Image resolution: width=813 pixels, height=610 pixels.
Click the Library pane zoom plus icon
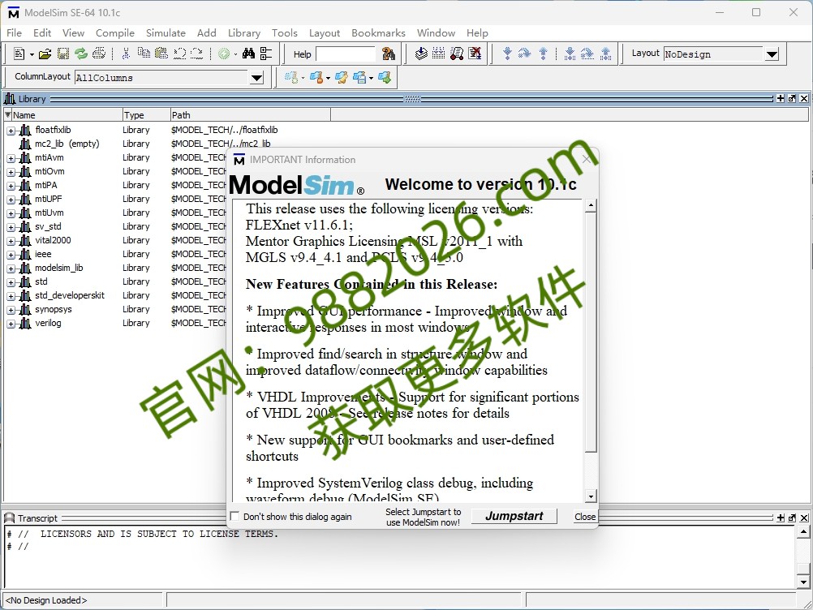point(781,98)
